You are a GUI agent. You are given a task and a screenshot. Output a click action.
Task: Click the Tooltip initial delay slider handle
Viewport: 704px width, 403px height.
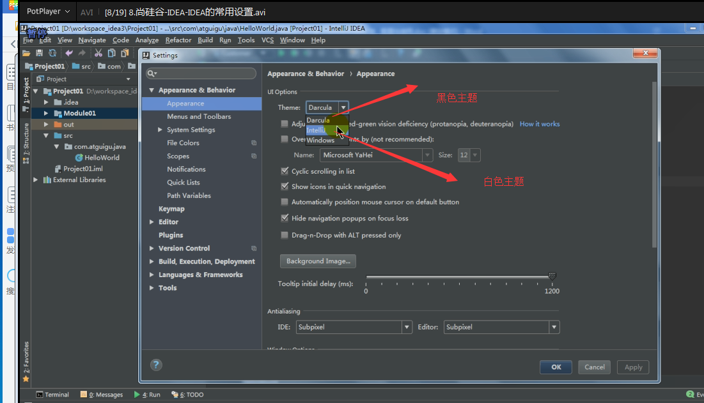pos(552,276)
